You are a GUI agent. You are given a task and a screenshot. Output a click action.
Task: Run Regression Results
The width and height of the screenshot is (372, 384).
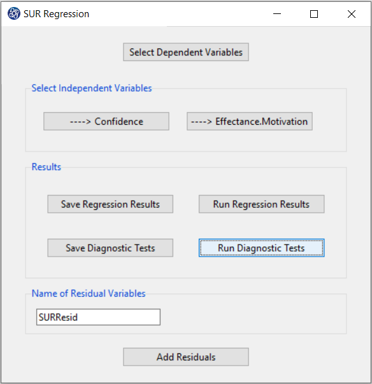(x=262, y=204)
